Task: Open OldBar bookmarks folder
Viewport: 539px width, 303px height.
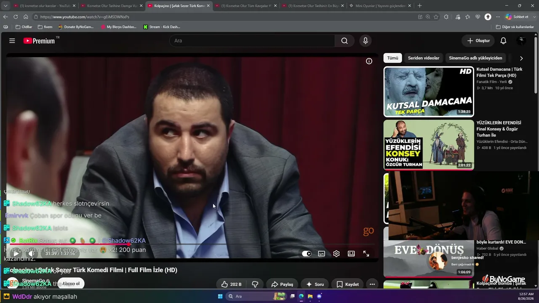Action: point(24,27)
